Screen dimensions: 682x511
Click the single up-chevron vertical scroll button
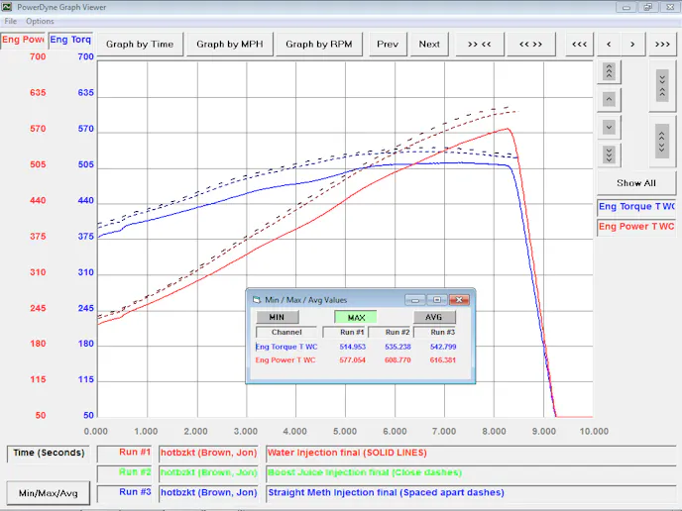[x=609, y=100]
